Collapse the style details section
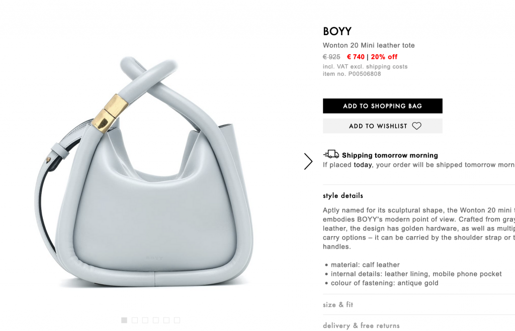 (343, 195)
